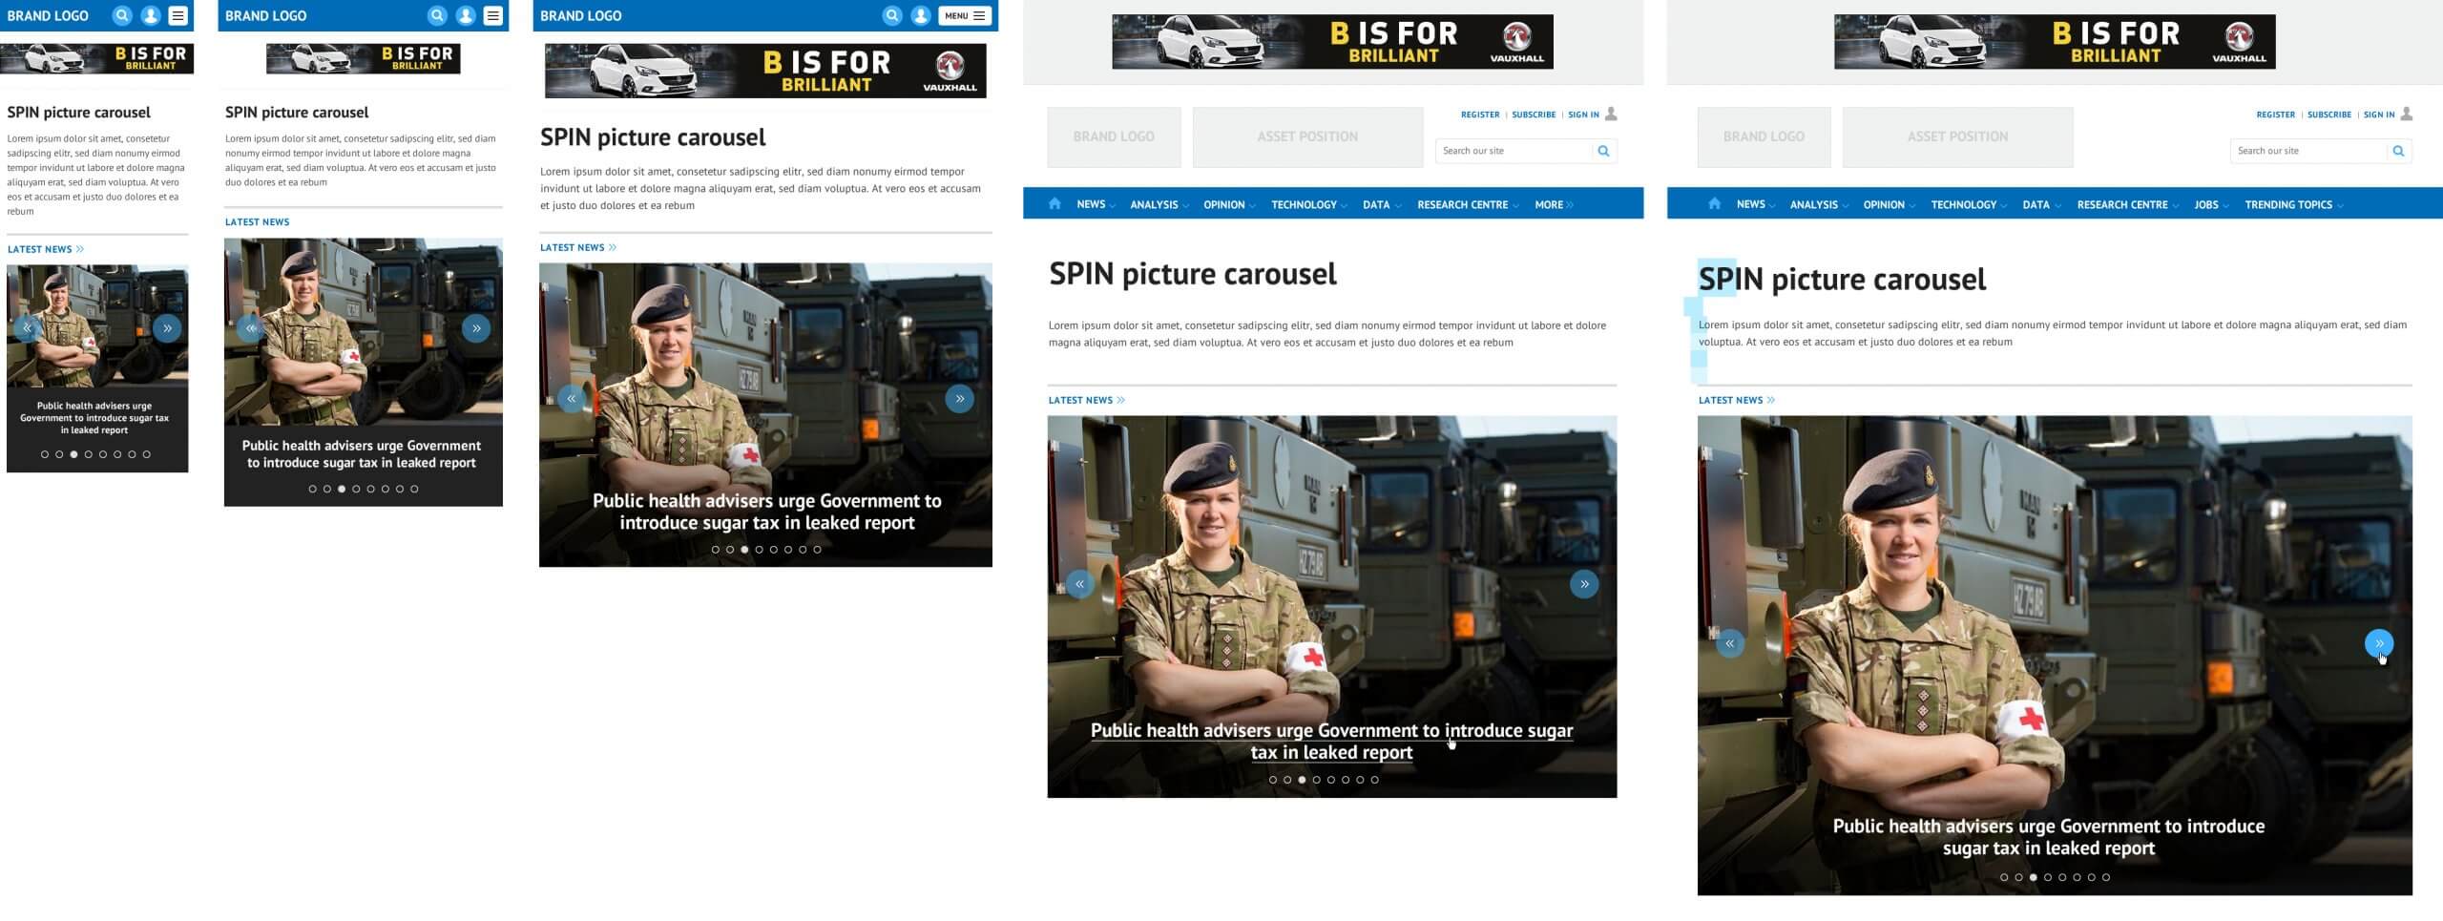Open the MORE overflow menu in the navbar

1553,204
